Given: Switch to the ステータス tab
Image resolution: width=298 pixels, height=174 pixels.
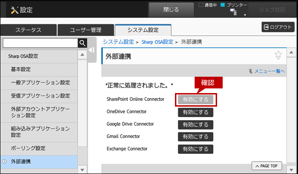Looking at the screenshot, I should pyautogui.click(x=29, y=30).
